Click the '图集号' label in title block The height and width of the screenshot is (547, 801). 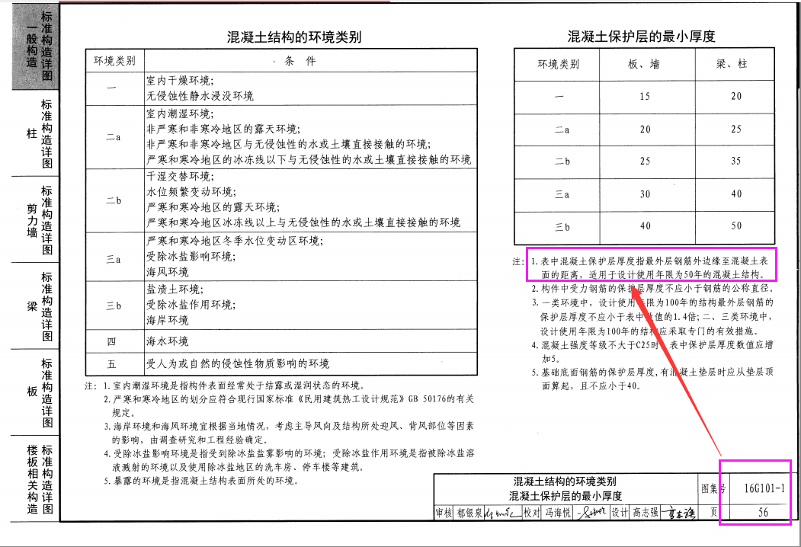point(713,489)
